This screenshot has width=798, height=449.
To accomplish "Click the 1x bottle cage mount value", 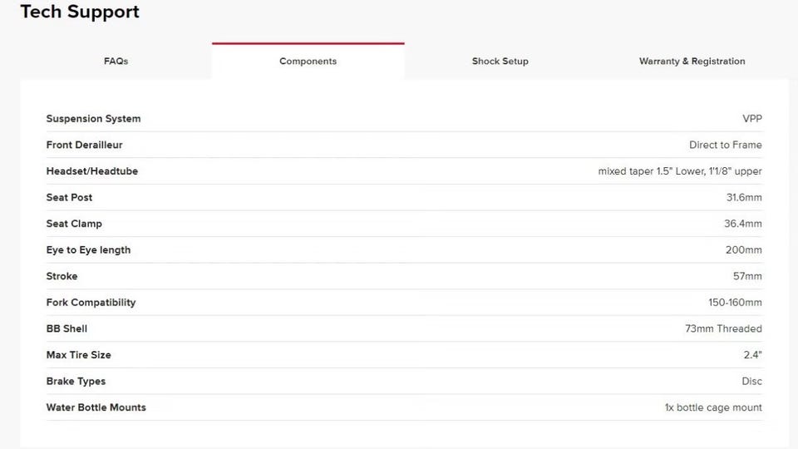I will [x=713, y=407].
